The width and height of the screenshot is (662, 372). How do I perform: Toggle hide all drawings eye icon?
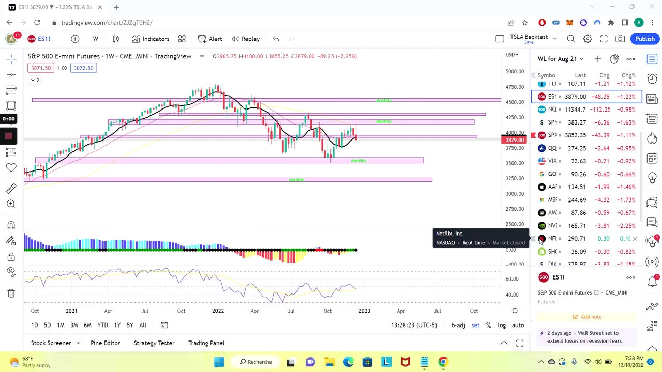point(11,272)
